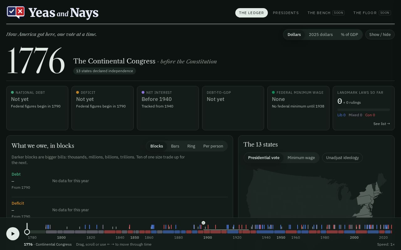Click the timeline scrubber handle at 1776
Viewport: 401px width, 250px height.
(x=27, y=232)
